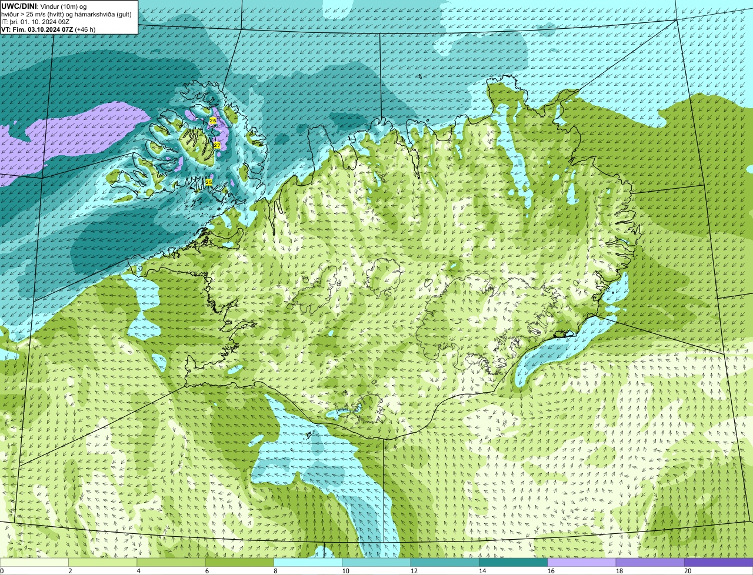This screenshot has height=575, width=753.
Task: Click the yellow gust marker labeled 27
Action: coord(216,145)
